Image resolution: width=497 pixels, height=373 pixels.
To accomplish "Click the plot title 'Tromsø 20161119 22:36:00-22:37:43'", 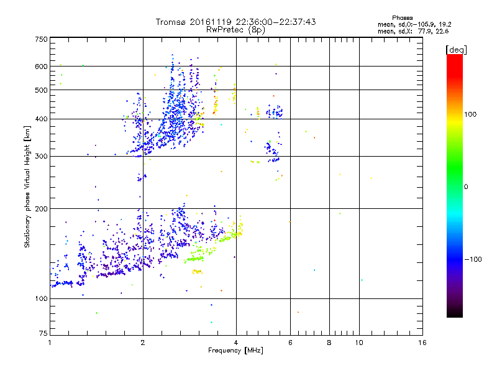I will click(235, 22).
